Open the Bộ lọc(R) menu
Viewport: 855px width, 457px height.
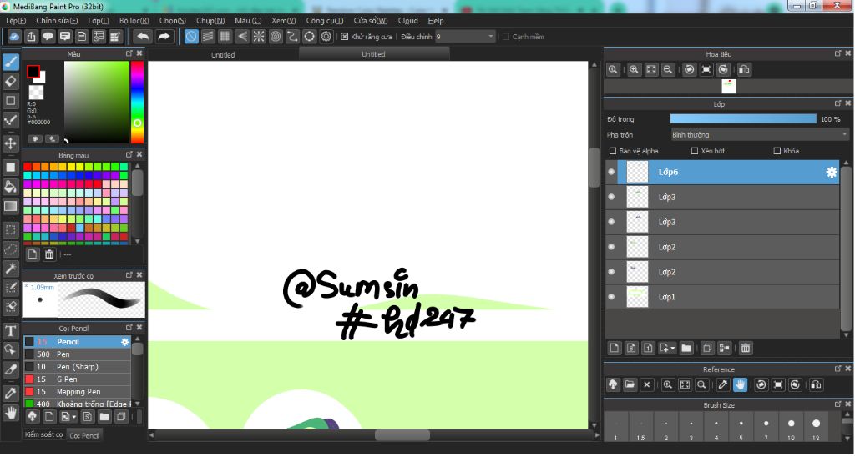pyautogui.click(x=134, y=21)
